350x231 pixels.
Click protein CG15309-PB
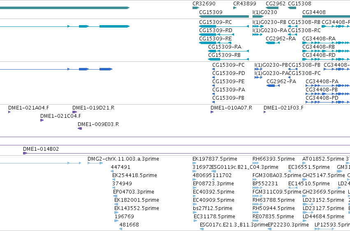point(213,102)
